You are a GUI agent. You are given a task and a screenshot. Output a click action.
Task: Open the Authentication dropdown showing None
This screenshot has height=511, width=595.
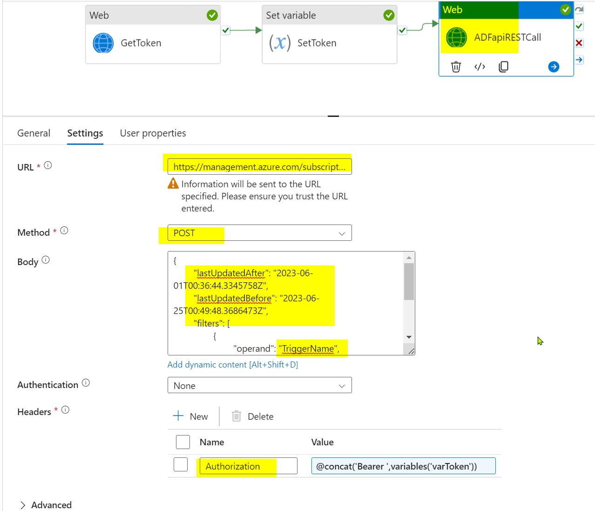pos(259,385)
